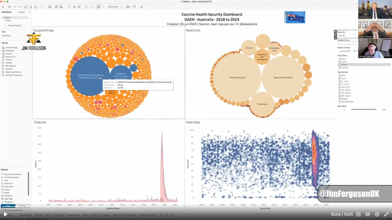392x220 pixels.
Task: Uncheck 0 yrs in Age group filter
Action: (340, 78)
